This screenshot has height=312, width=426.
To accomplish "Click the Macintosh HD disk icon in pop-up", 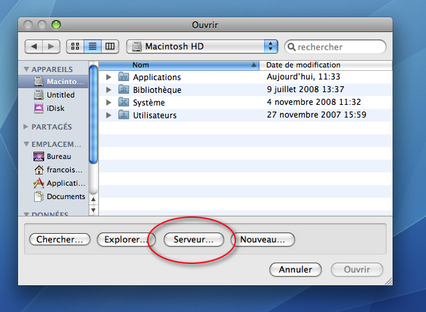I will 137,46.
